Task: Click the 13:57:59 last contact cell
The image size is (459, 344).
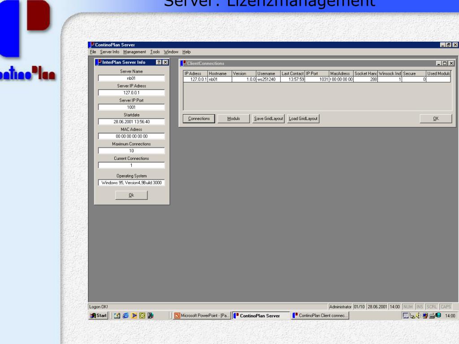Action: coord(292,79)
